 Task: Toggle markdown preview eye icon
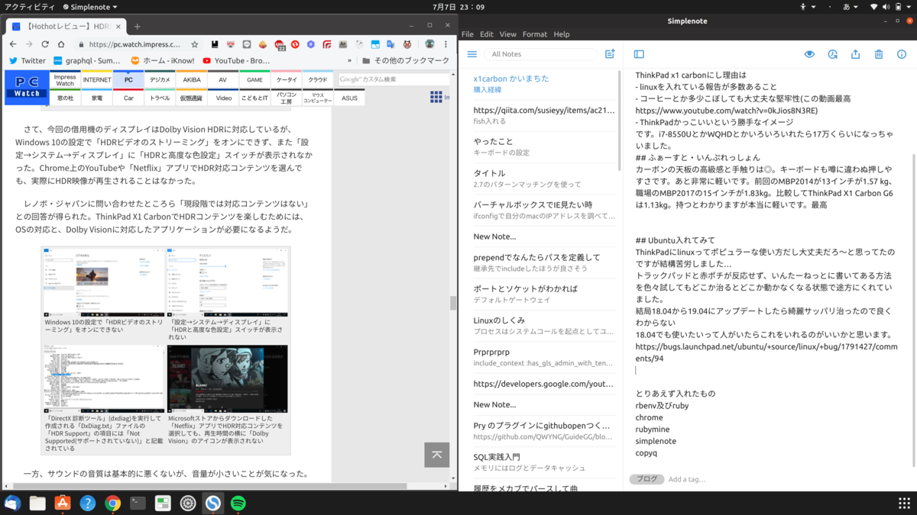pyautogui.click(x=809, y=54)
